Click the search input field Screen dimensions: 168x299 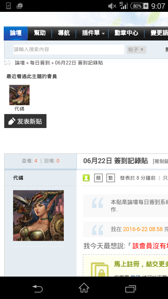[x=69, y=50]
